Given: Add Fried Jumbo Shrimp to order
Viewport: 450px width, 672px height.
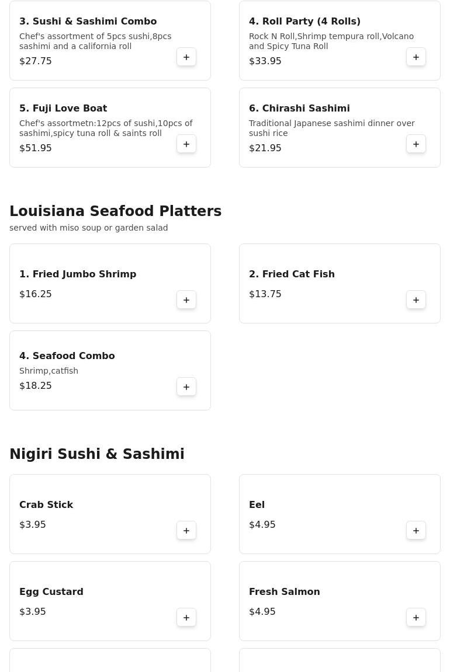Looking at the screenshot, I should (x=186, y=300).
